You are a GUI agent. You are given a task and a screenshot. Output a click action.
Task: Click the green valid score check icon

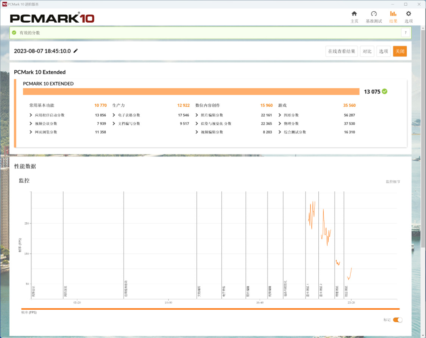coord(14,33)
